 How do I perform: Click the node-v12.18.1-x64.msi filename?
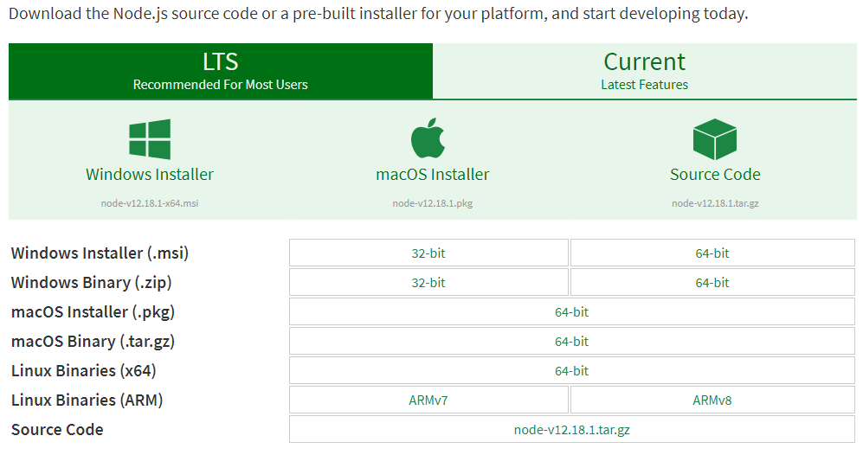150,203
